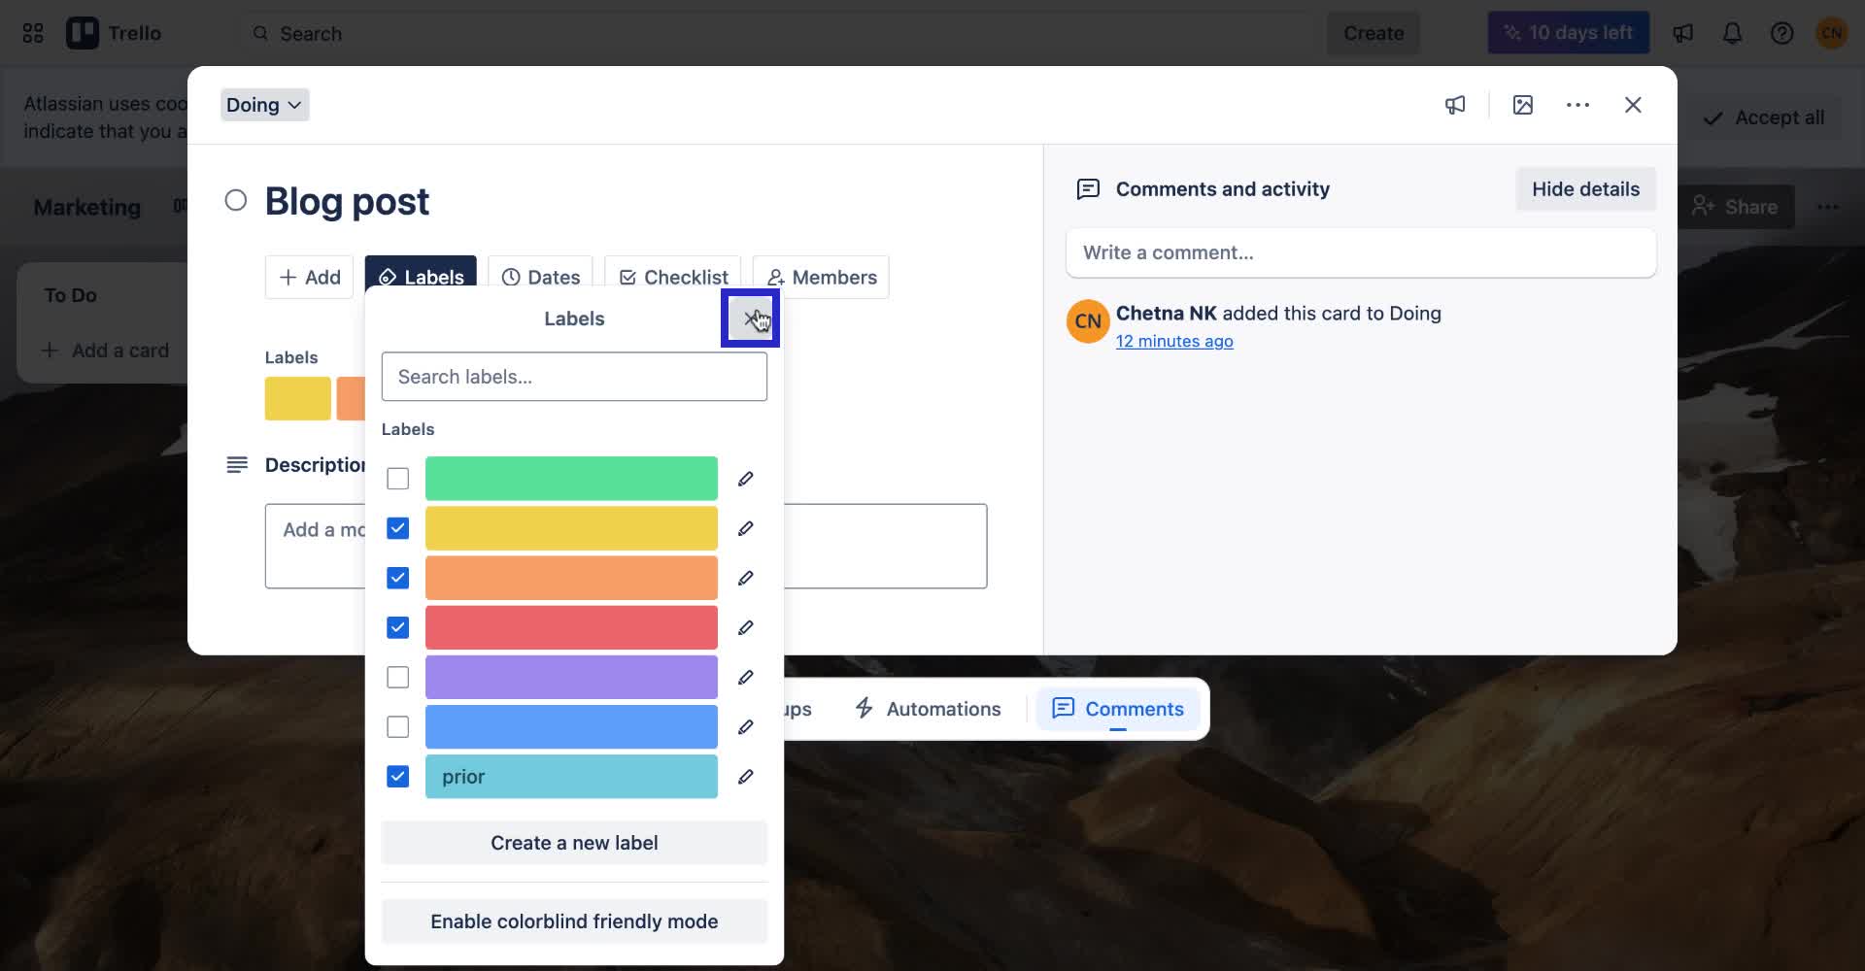Edit the prior label with pencil icon
Image resolution: width=1865 pixels, height=971 pixels.
(x=745, y=777)
